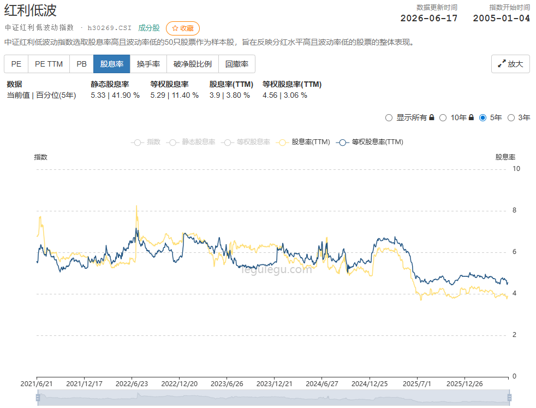Click the 当前值 | 百分位(5年) row label

(41, 96)
